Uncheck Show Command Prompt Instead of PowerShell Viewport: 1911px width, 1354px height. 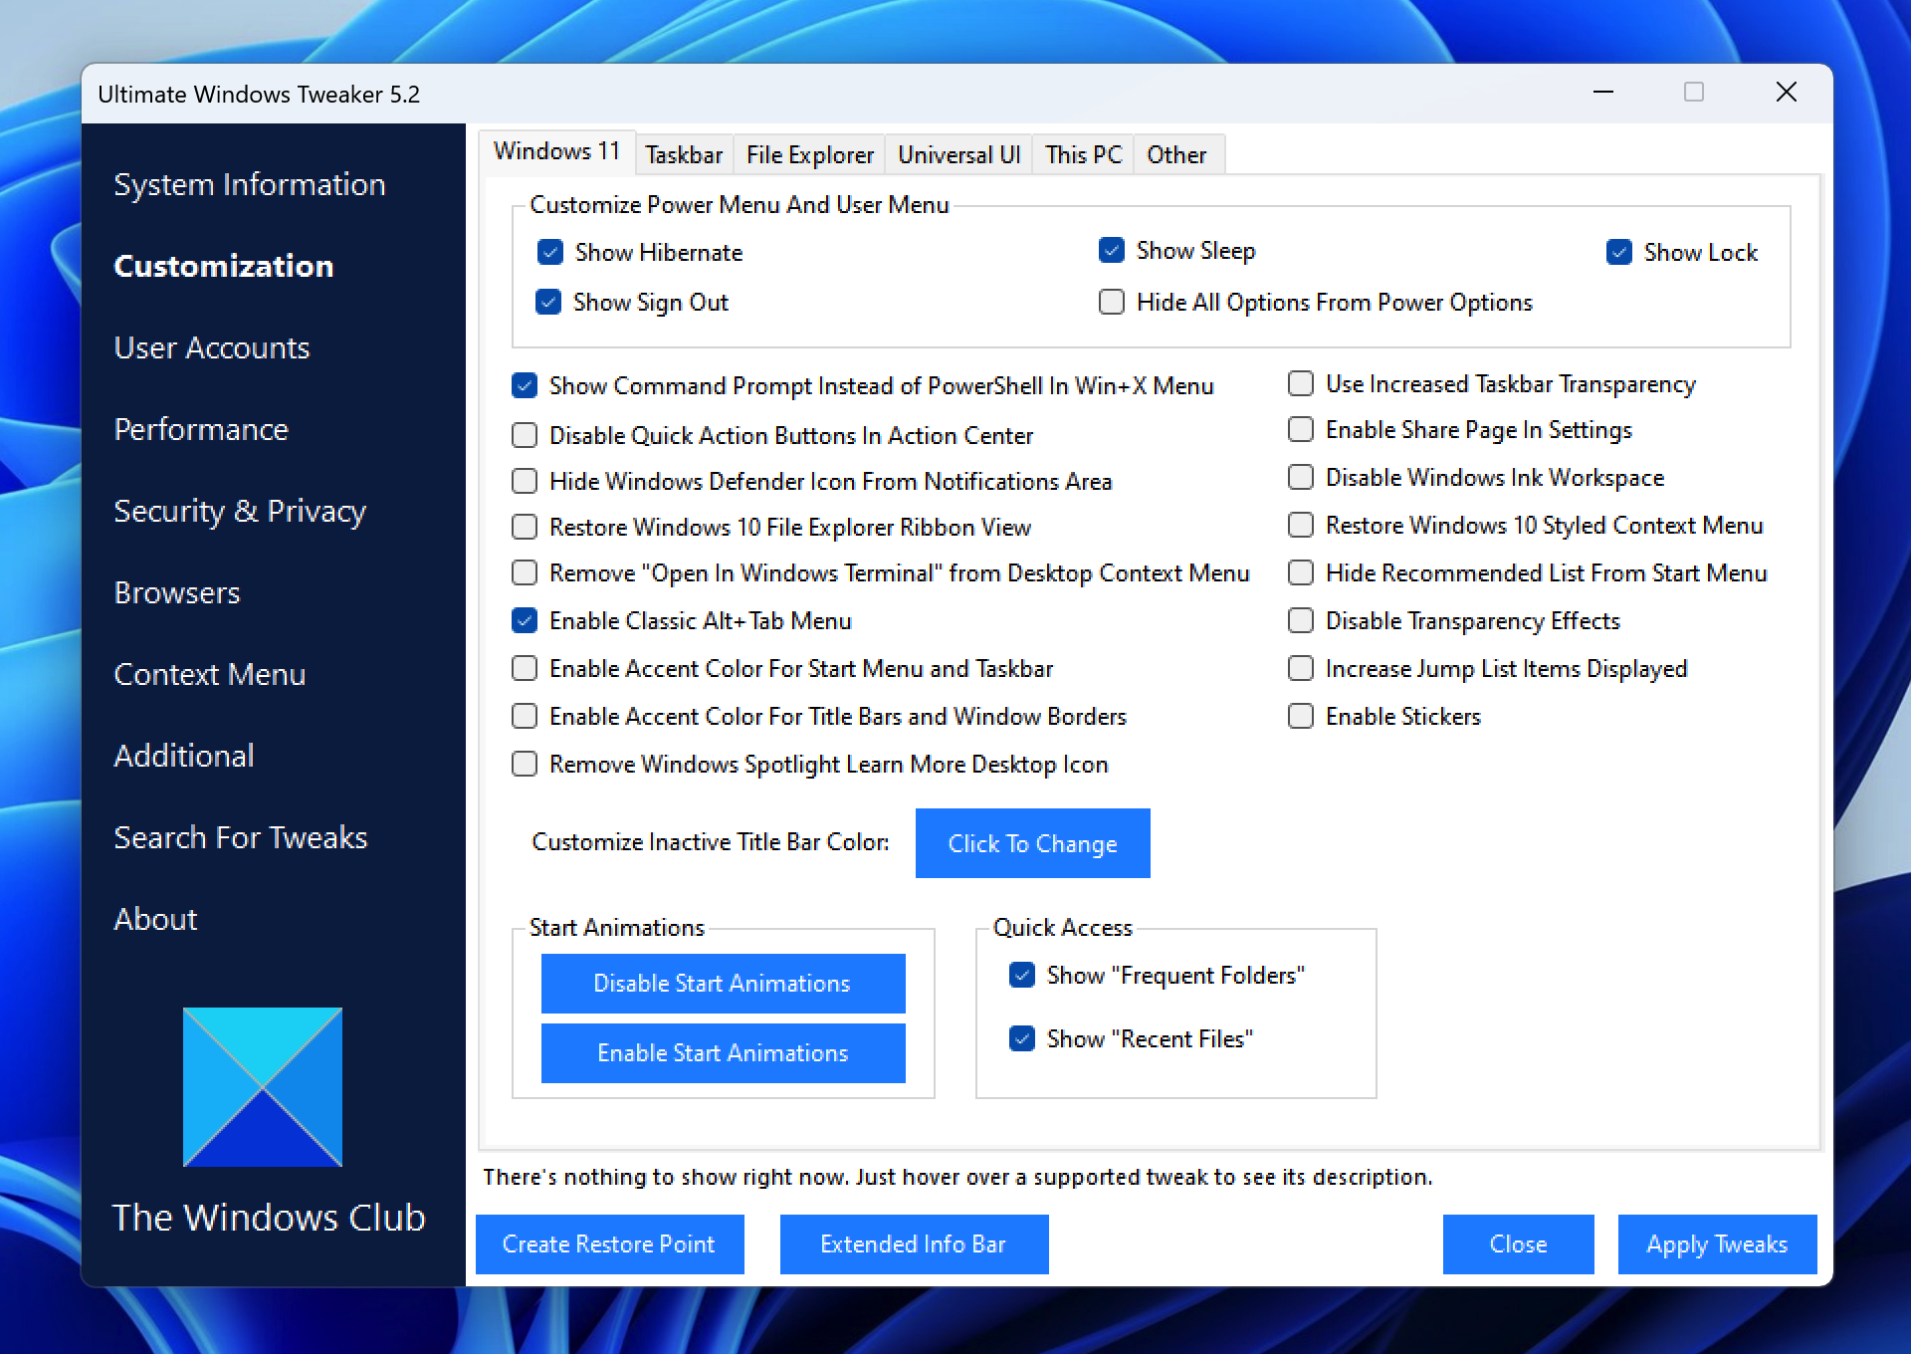pyautogui.click(x=525, y=385)
